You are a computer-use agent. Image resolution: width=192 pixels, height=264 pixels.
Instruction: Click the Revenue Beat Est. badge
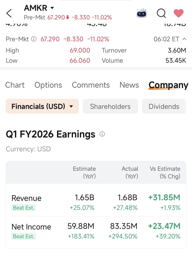pyautogui.click(x=24, y=208)
